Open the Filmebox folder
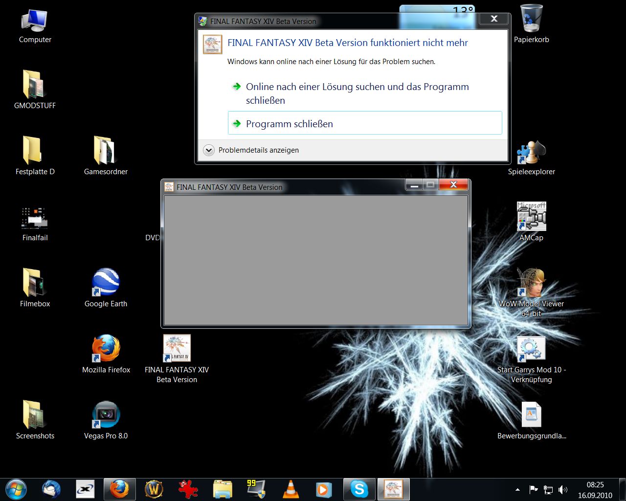This screenshot has height=501, width=626. (x=35, y=288)
